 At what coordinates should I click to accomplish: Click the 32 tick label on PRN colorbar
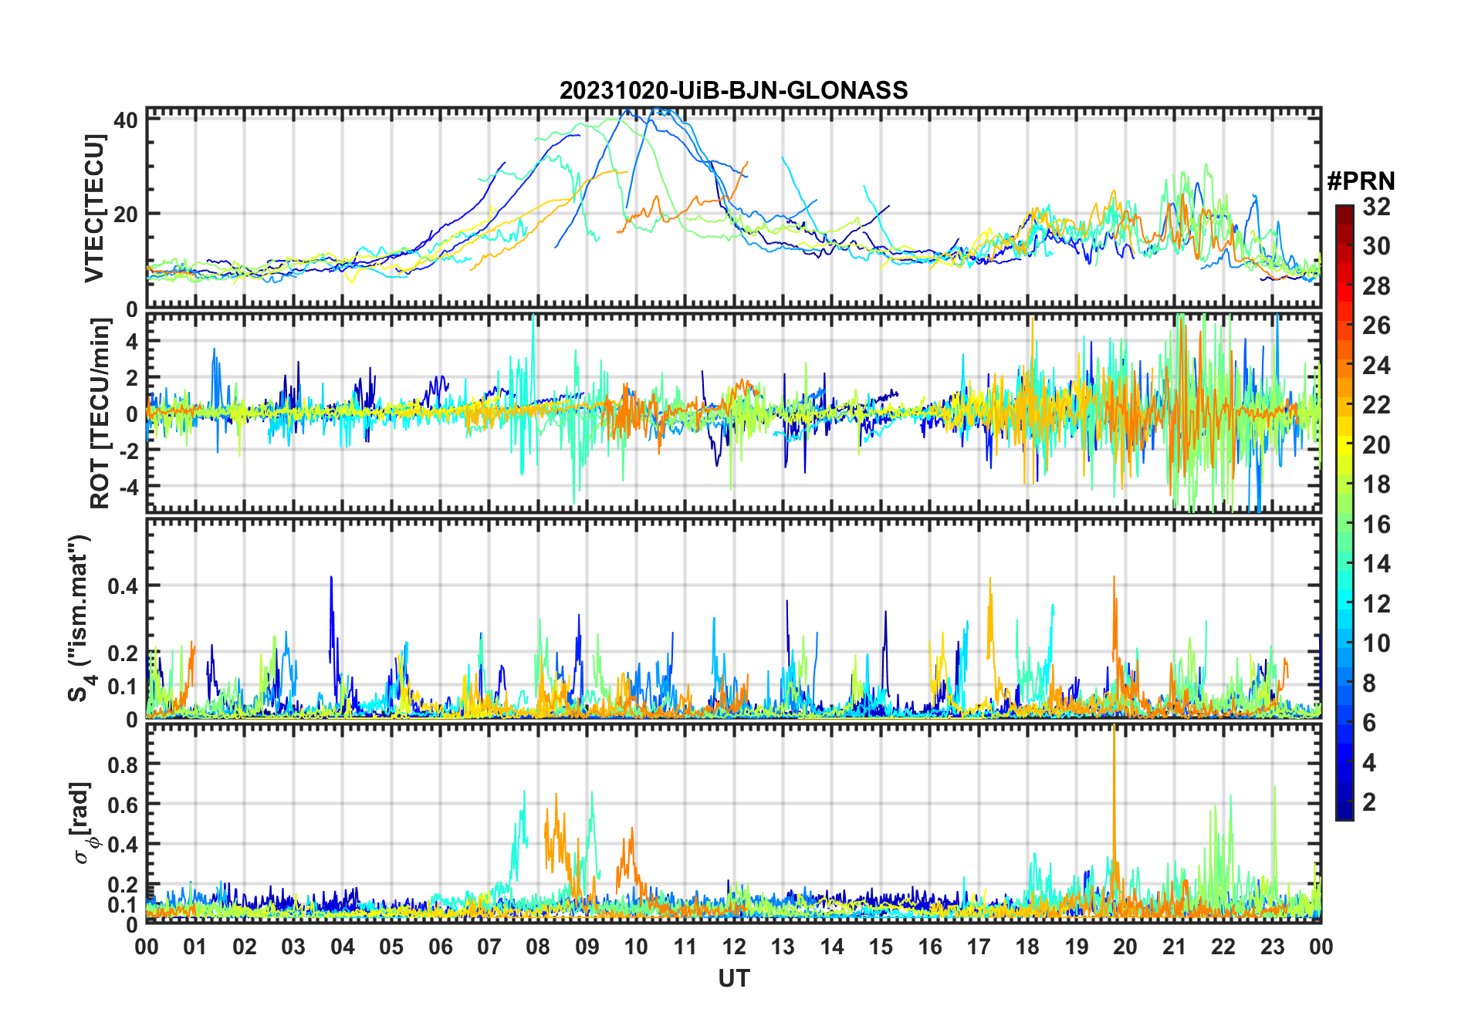coord(1376,206)
